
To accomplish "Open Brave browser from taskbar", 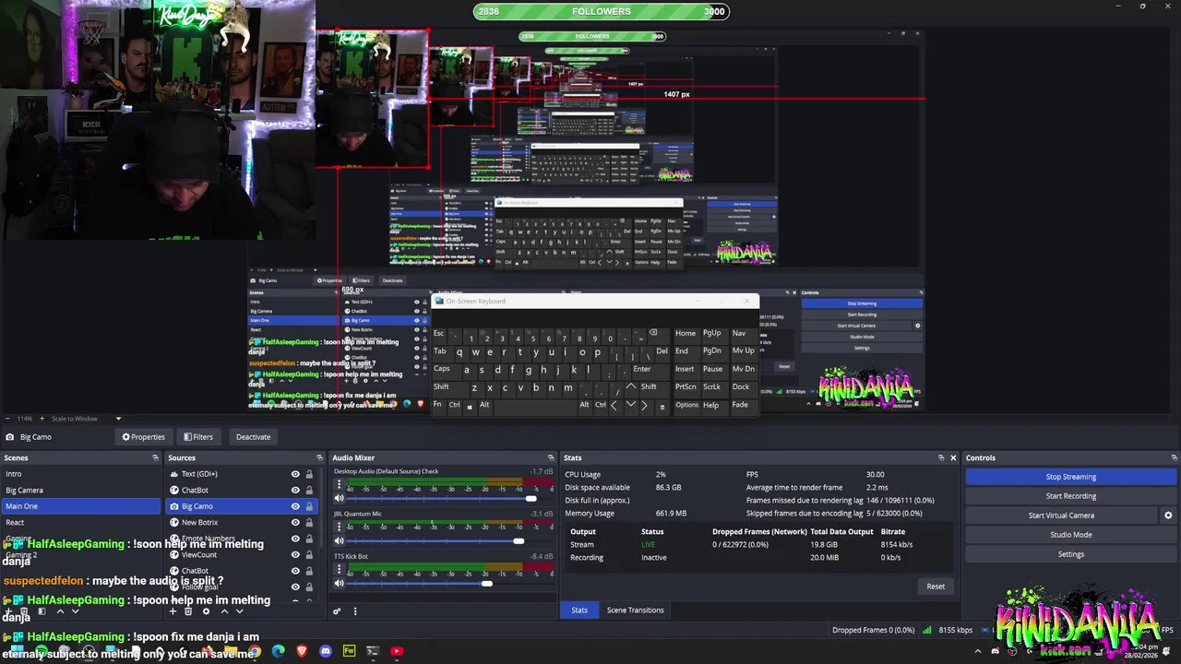I will pyautogui.click(x=302, y=651).
